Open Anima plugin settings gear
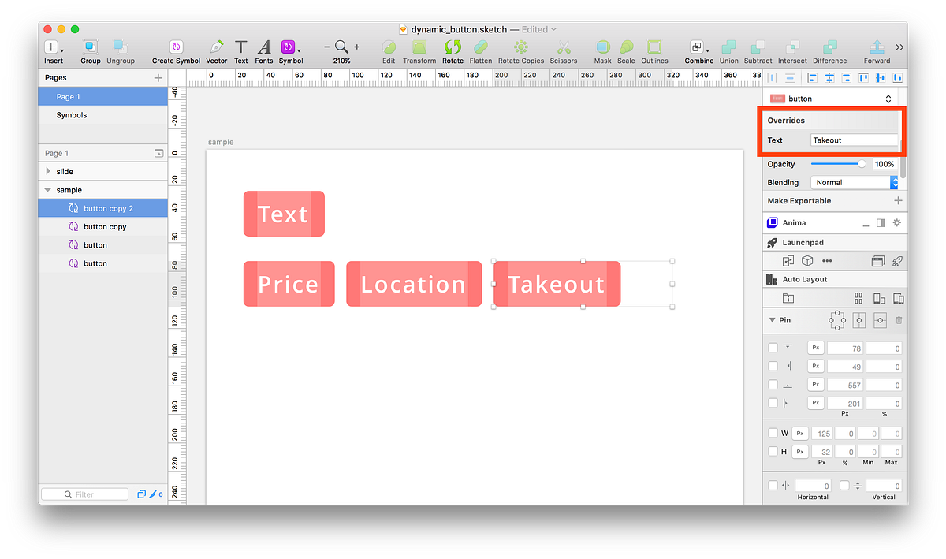Screen dimensions: 946x559 pos(896,223)
